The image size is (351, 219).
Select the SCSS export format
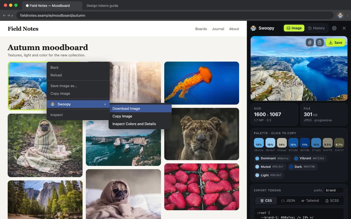332,201
